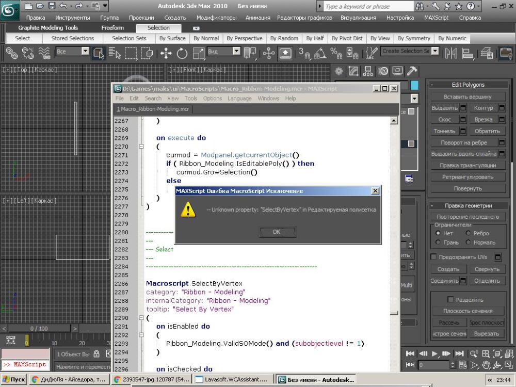Open the Hierarchy command panel tab
The image size is (516, 387).
368,71
